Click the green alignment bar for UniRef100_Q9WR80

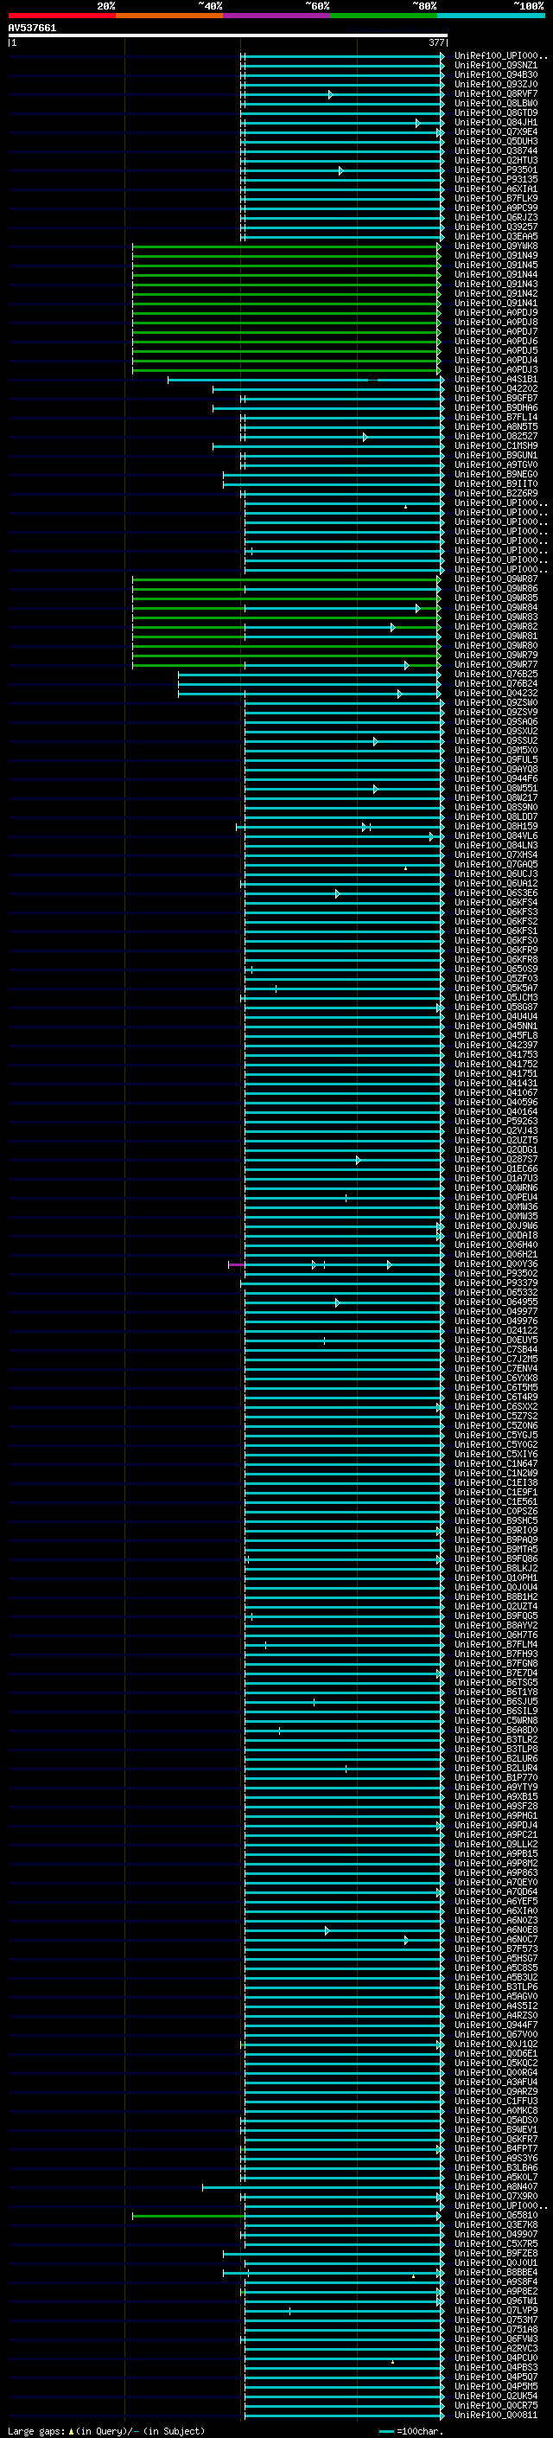click(285, 646)
